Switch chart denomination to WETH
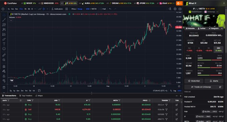 click(94, 9)
